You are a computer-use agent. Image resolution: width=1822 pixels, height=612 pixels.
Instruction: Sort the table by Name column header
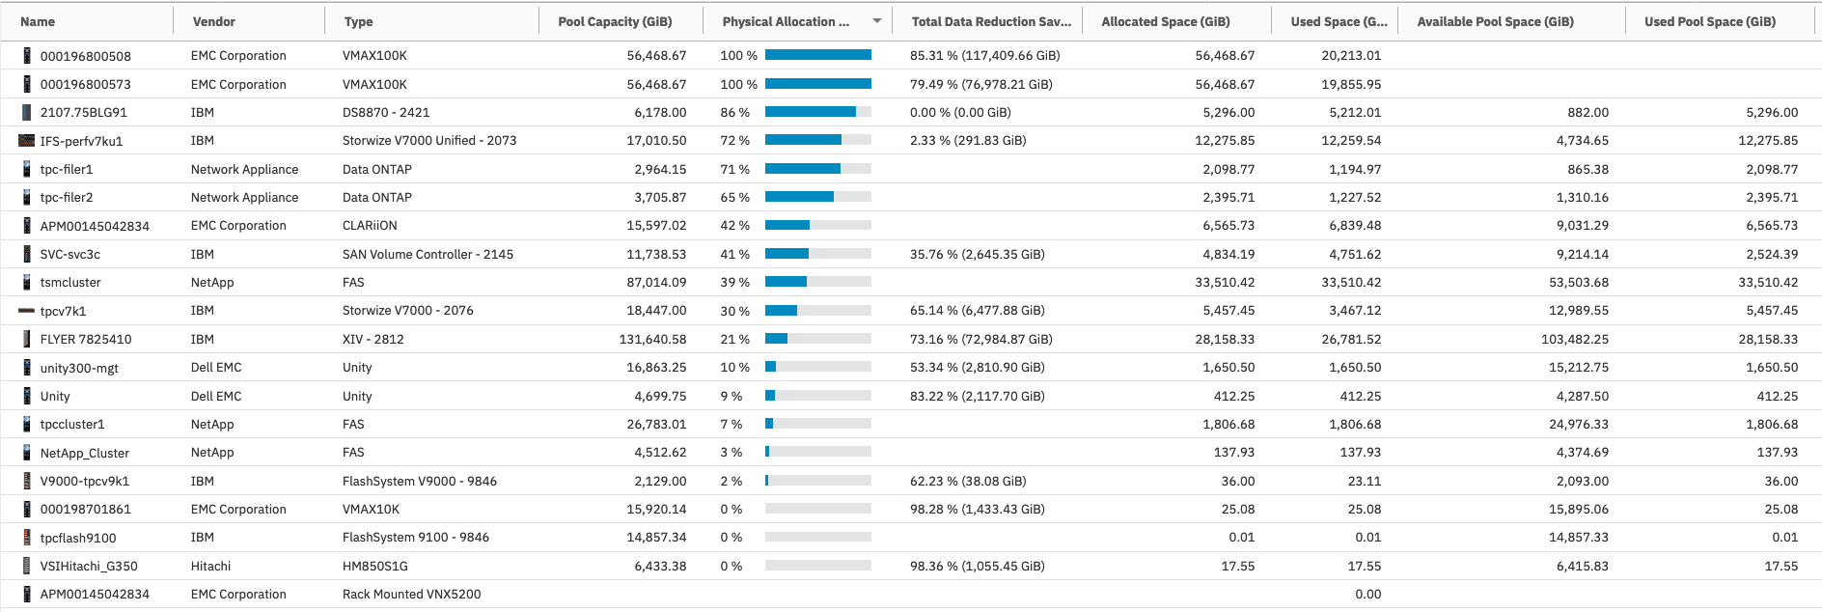38,21
